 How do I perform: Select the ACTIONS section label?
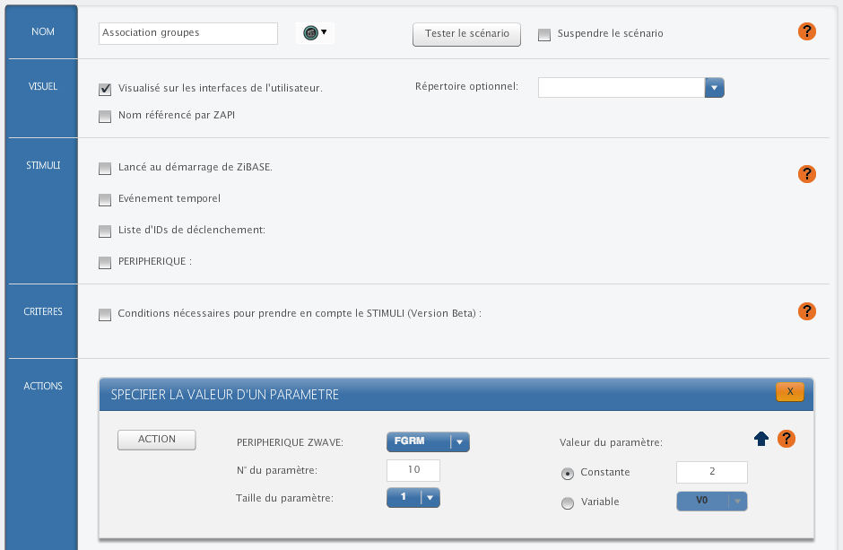(x=43, y=386)
